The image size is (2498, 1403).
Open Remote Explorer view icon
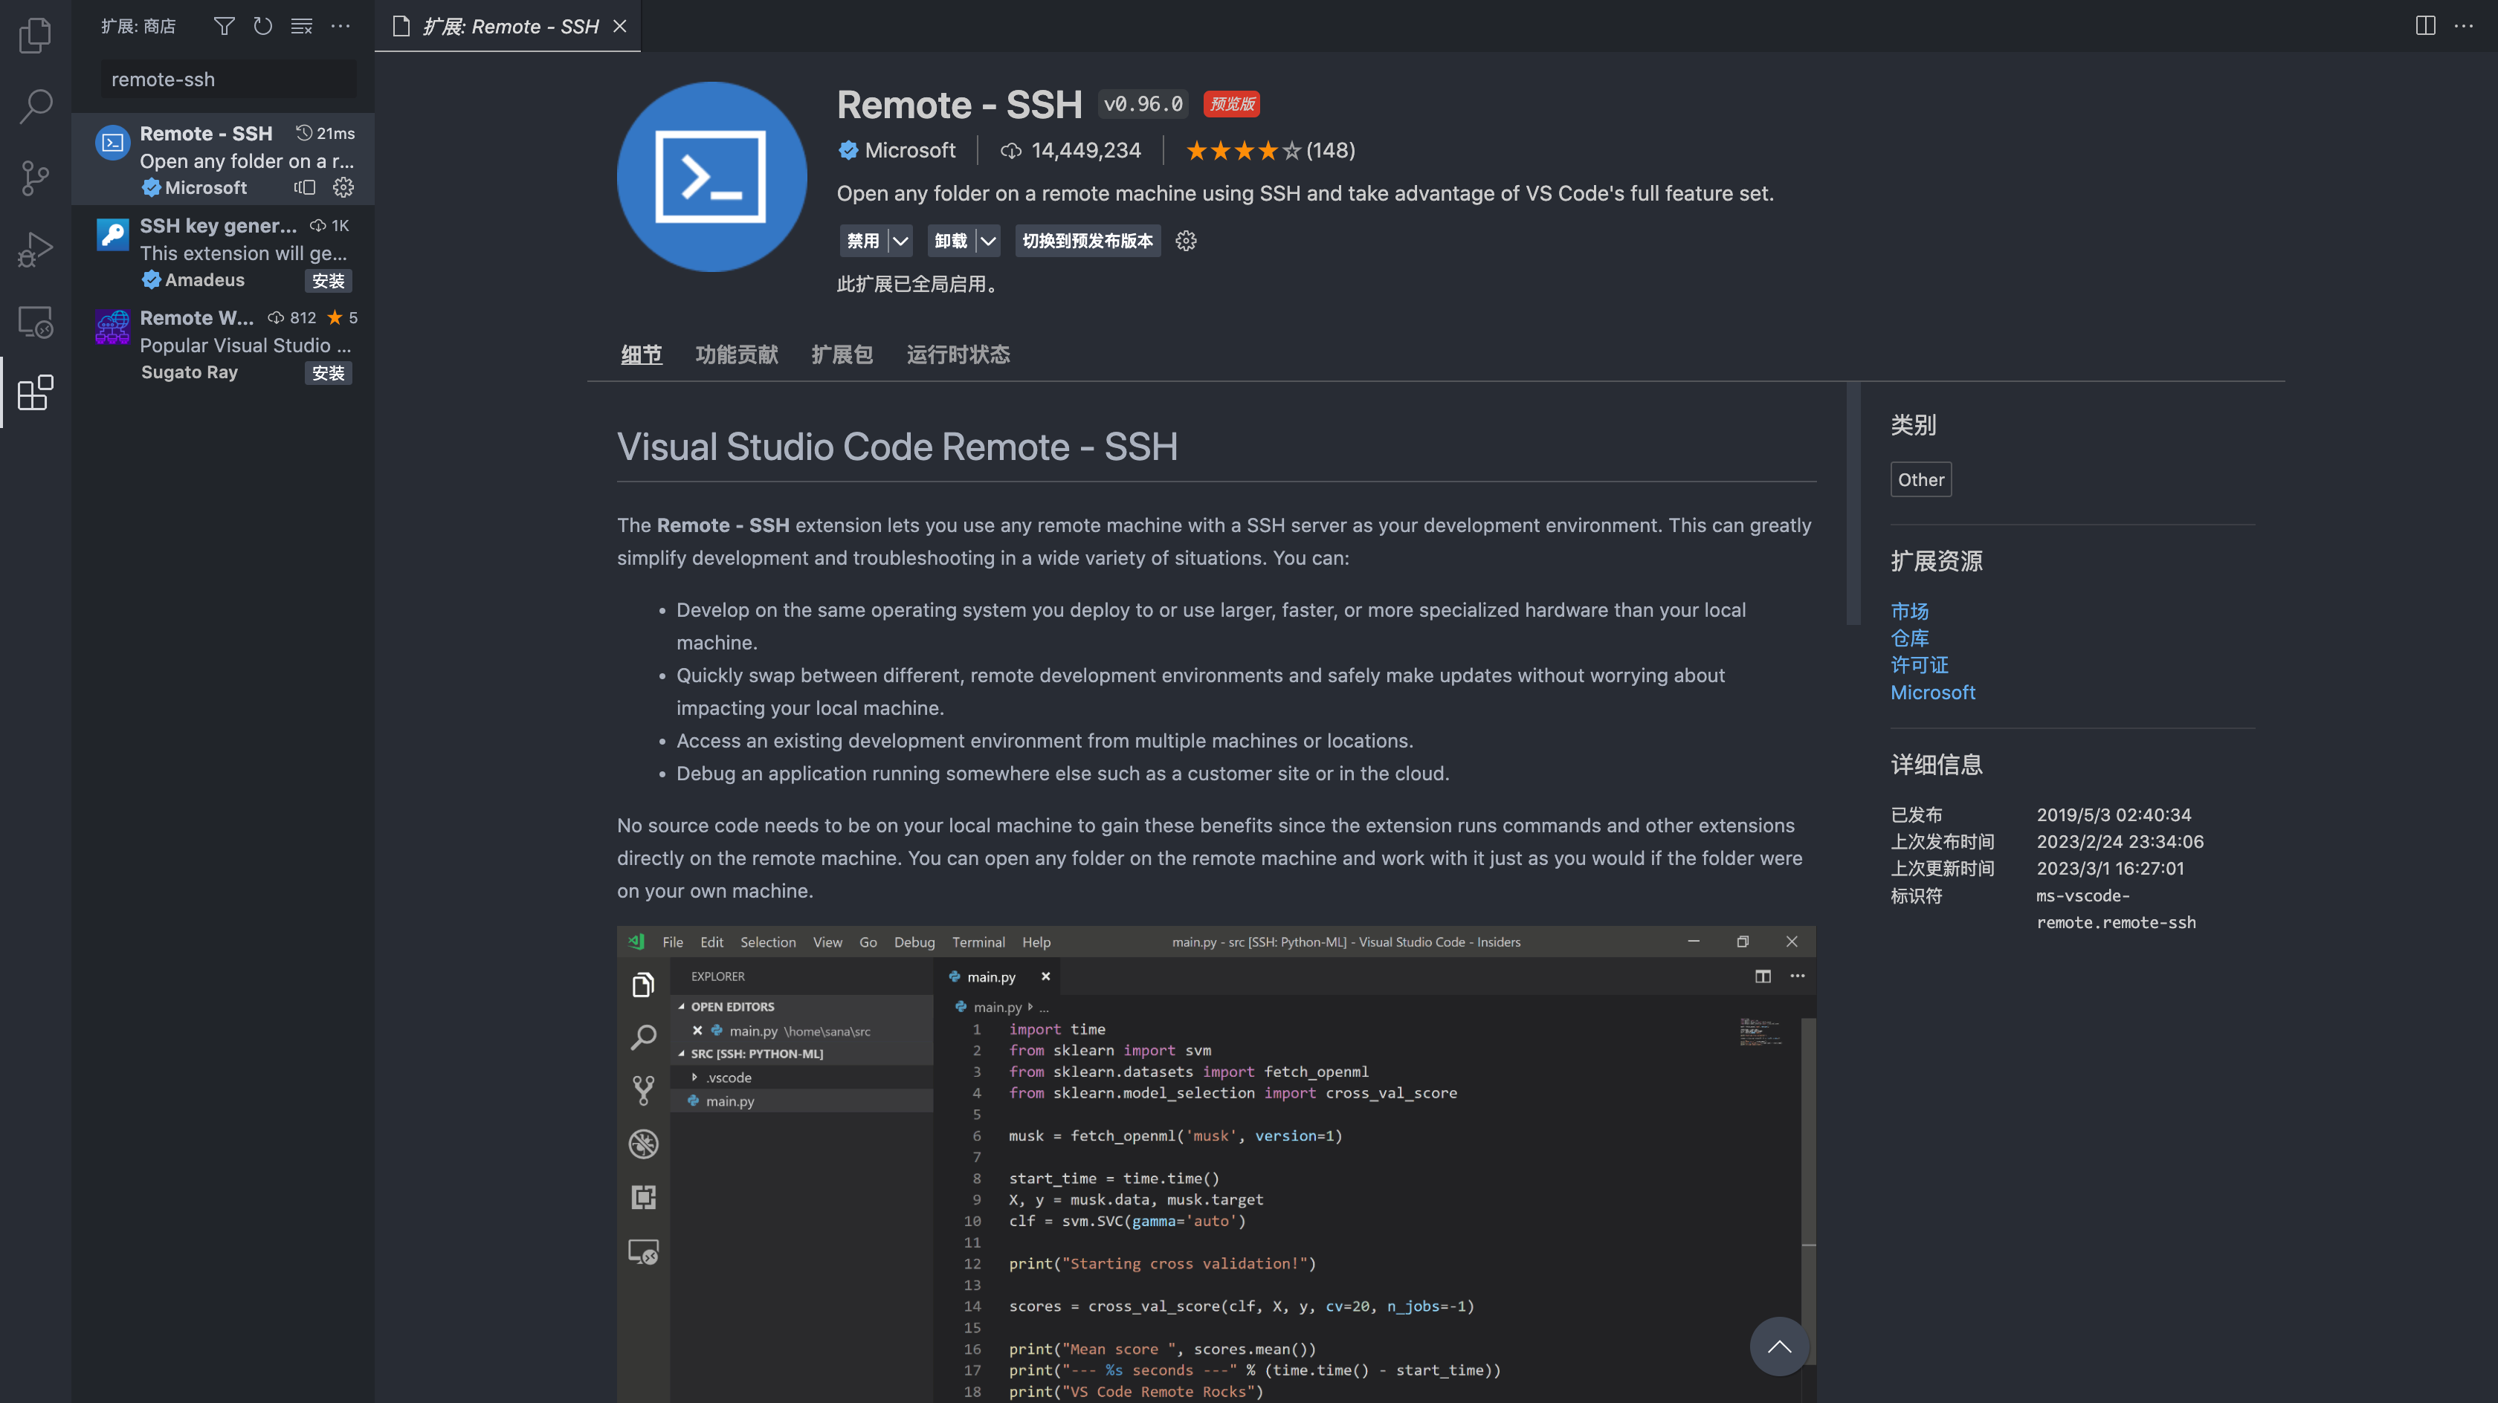pos(35,322)
